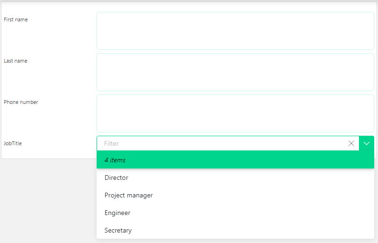Click the italic '4 items' count text

click(115, 160)
